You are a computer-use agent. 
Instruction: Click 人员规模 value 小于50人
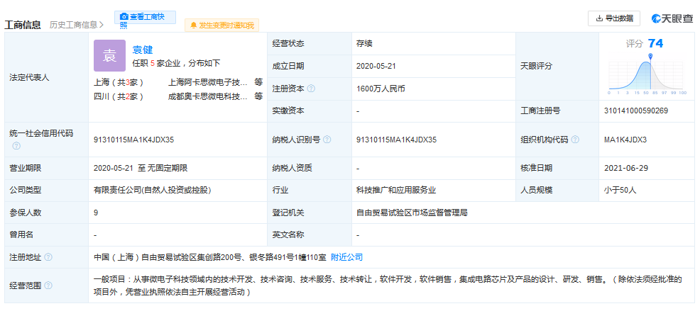pos(620,191)
